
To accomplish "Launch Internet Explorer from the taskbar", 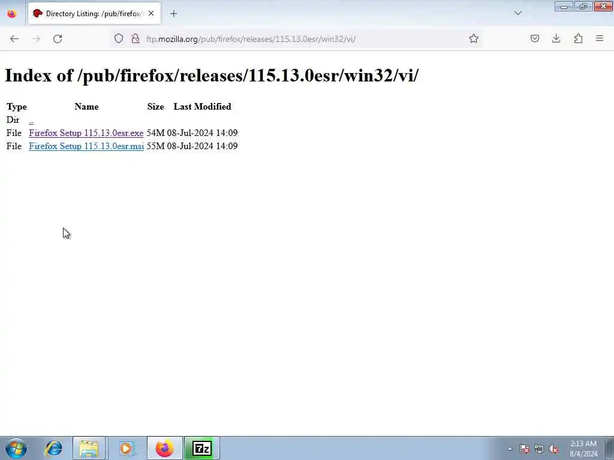I will click(53, 448).
